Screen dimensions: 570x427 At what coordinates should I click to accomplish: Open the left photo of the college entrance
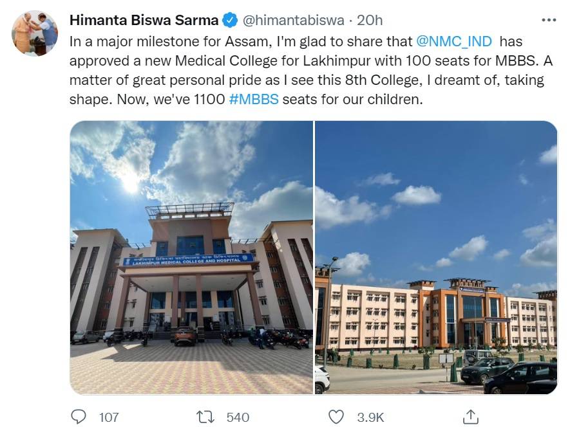(x=191, y=257)
